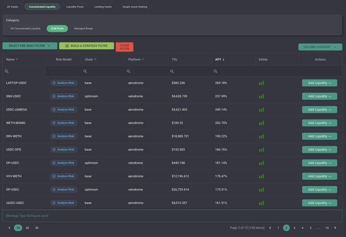Click safety bars icon for WETH-MAMO
This screenshot has width=346, height=237.
click(261, 123)
